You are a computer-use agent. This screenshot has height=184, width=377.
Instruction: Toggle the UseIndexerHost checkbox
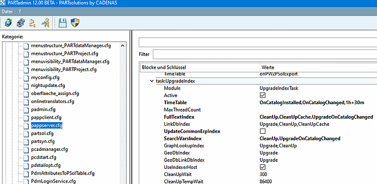[x=262, y=167]
